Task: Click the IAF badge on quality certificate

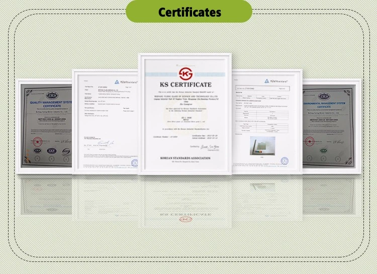Action: point(51,151)
